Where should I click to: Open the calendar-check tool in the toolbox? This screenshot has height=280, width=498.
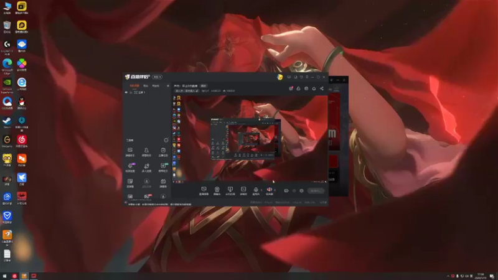click(x=163, y=152)
